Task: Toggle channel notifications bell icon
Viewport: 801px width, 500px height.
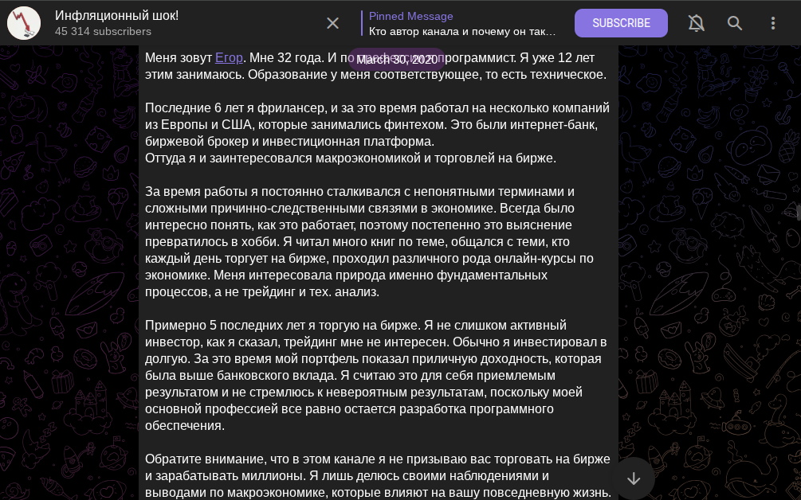Action: [x=697, y=23]
